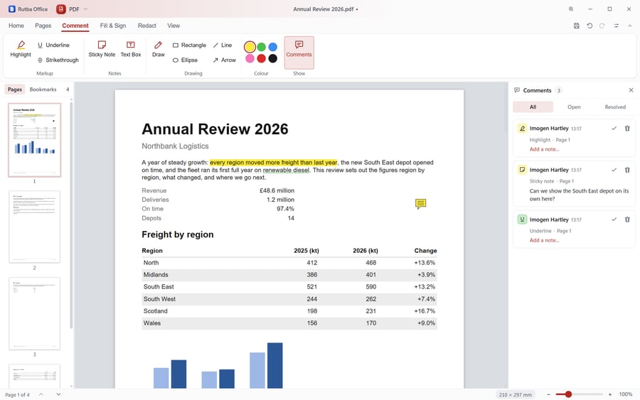Click the red PDF app icon
This screenshot has width=640, height=400.
click(x=61, y=9)
